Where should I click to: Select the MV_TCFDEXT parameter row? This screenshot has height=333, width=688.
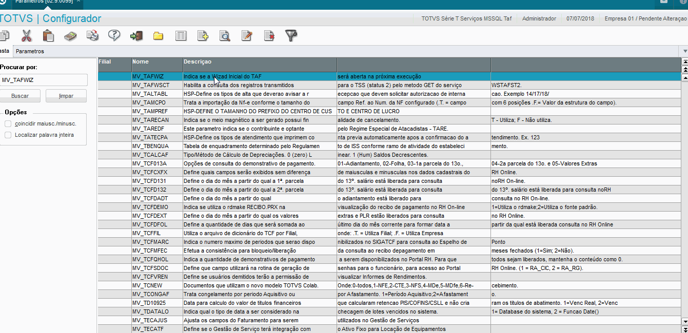click(389, 216)
